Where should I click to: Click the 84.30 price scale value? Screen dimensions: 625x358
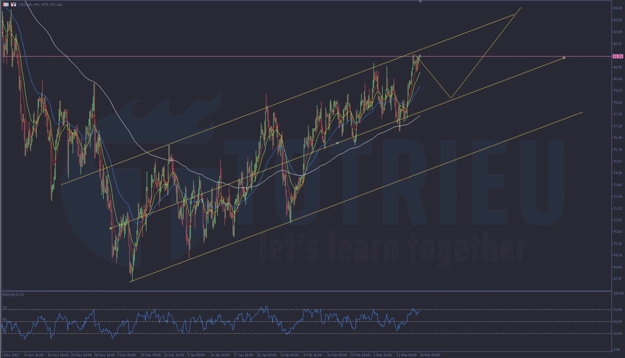click(x=617, y=8)
